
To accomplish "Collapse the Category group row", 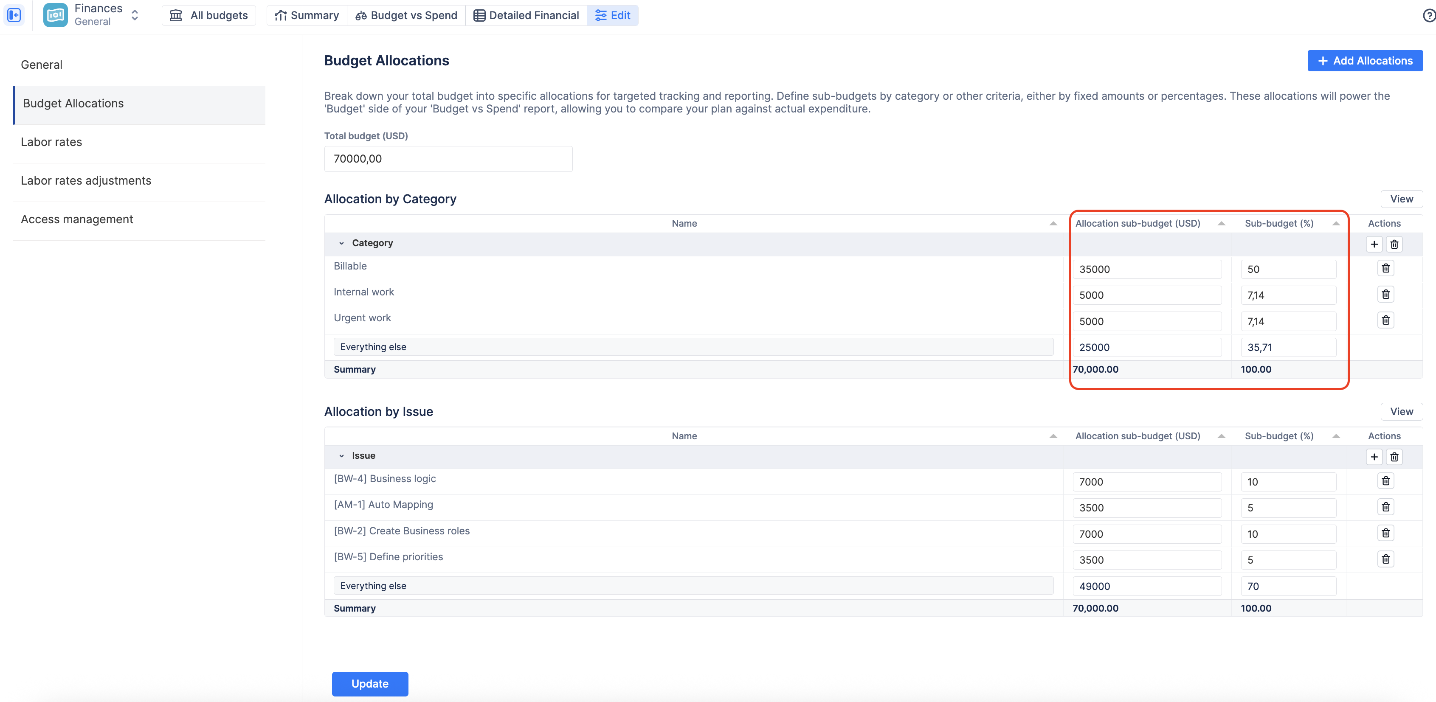I will [342, 244].
